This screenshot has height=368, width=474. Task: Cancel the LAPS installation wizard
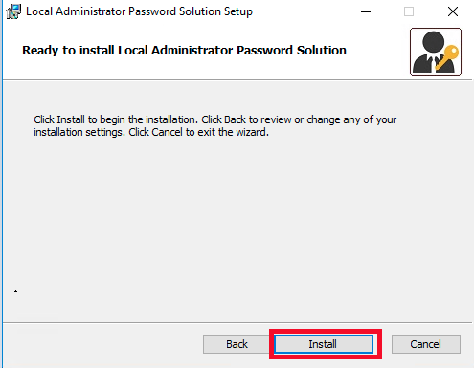(x=426, y=344)
